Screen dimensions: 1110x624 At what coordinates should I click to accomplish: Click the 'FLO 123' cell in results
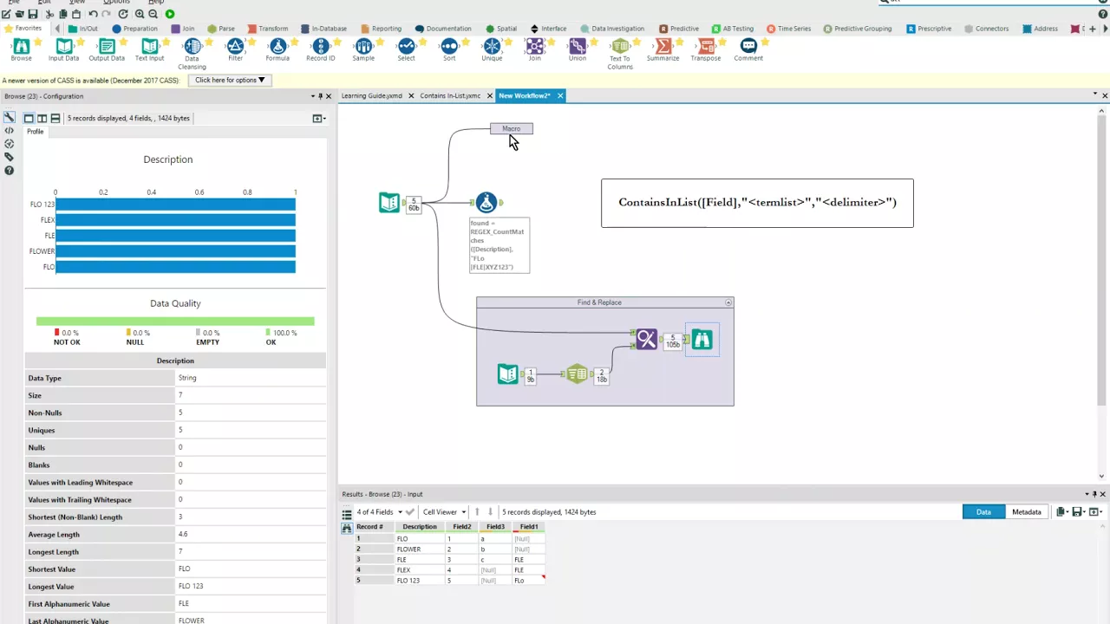[x=420, y=581]
